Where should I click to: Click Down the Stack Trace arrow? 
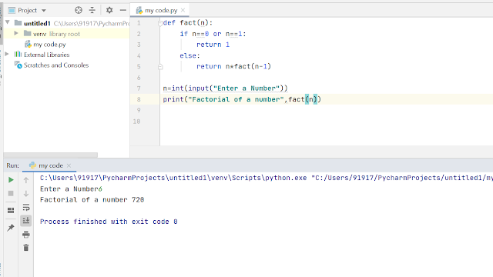26,193
